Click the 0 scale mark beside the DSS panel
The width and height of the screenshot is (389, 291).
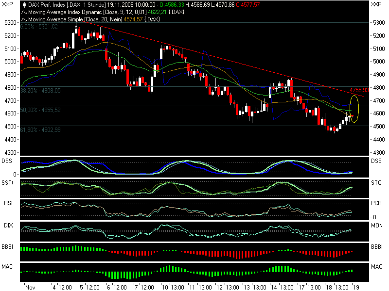[x=15, y=175]
